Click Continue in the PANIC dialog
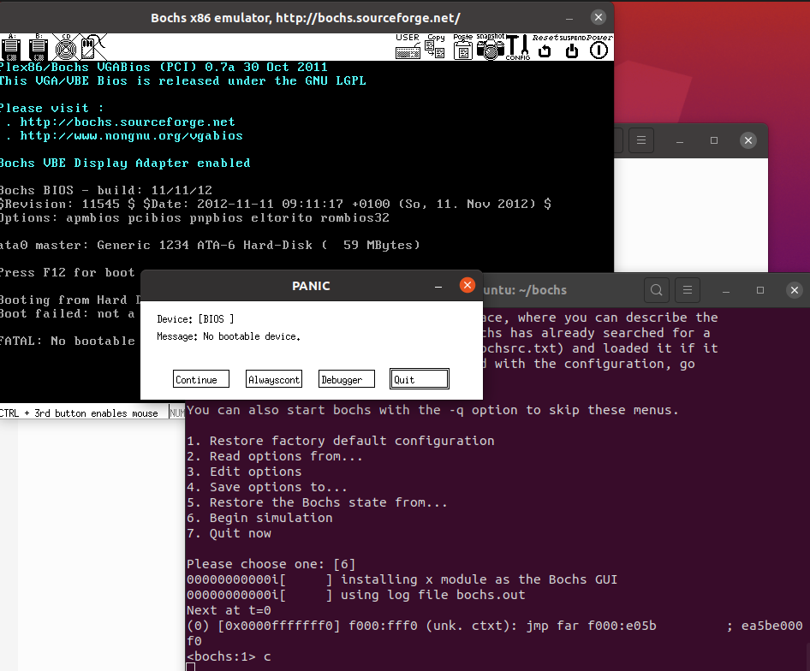 click(201, 379)
